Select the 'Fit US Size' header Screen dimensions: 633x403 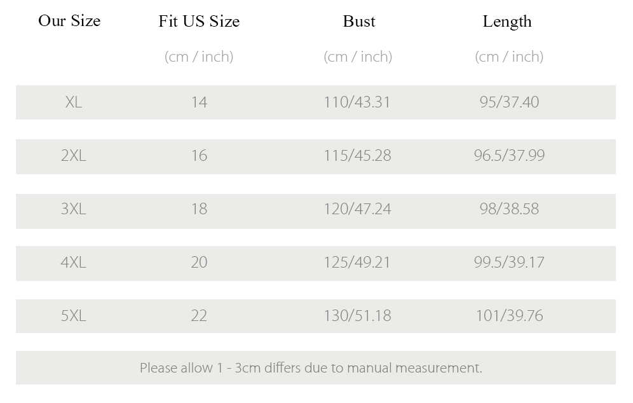click(x=199, y=21)
